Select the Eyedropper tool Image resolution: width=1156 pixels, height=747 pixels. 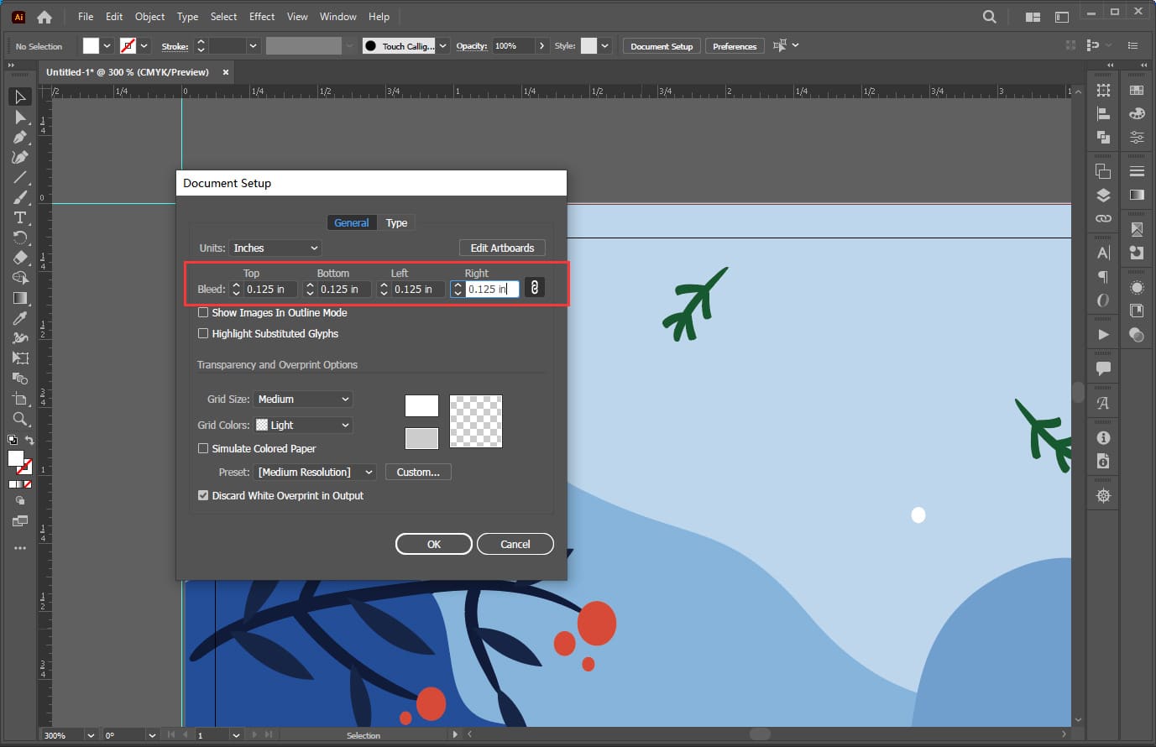tap(20, 318)
